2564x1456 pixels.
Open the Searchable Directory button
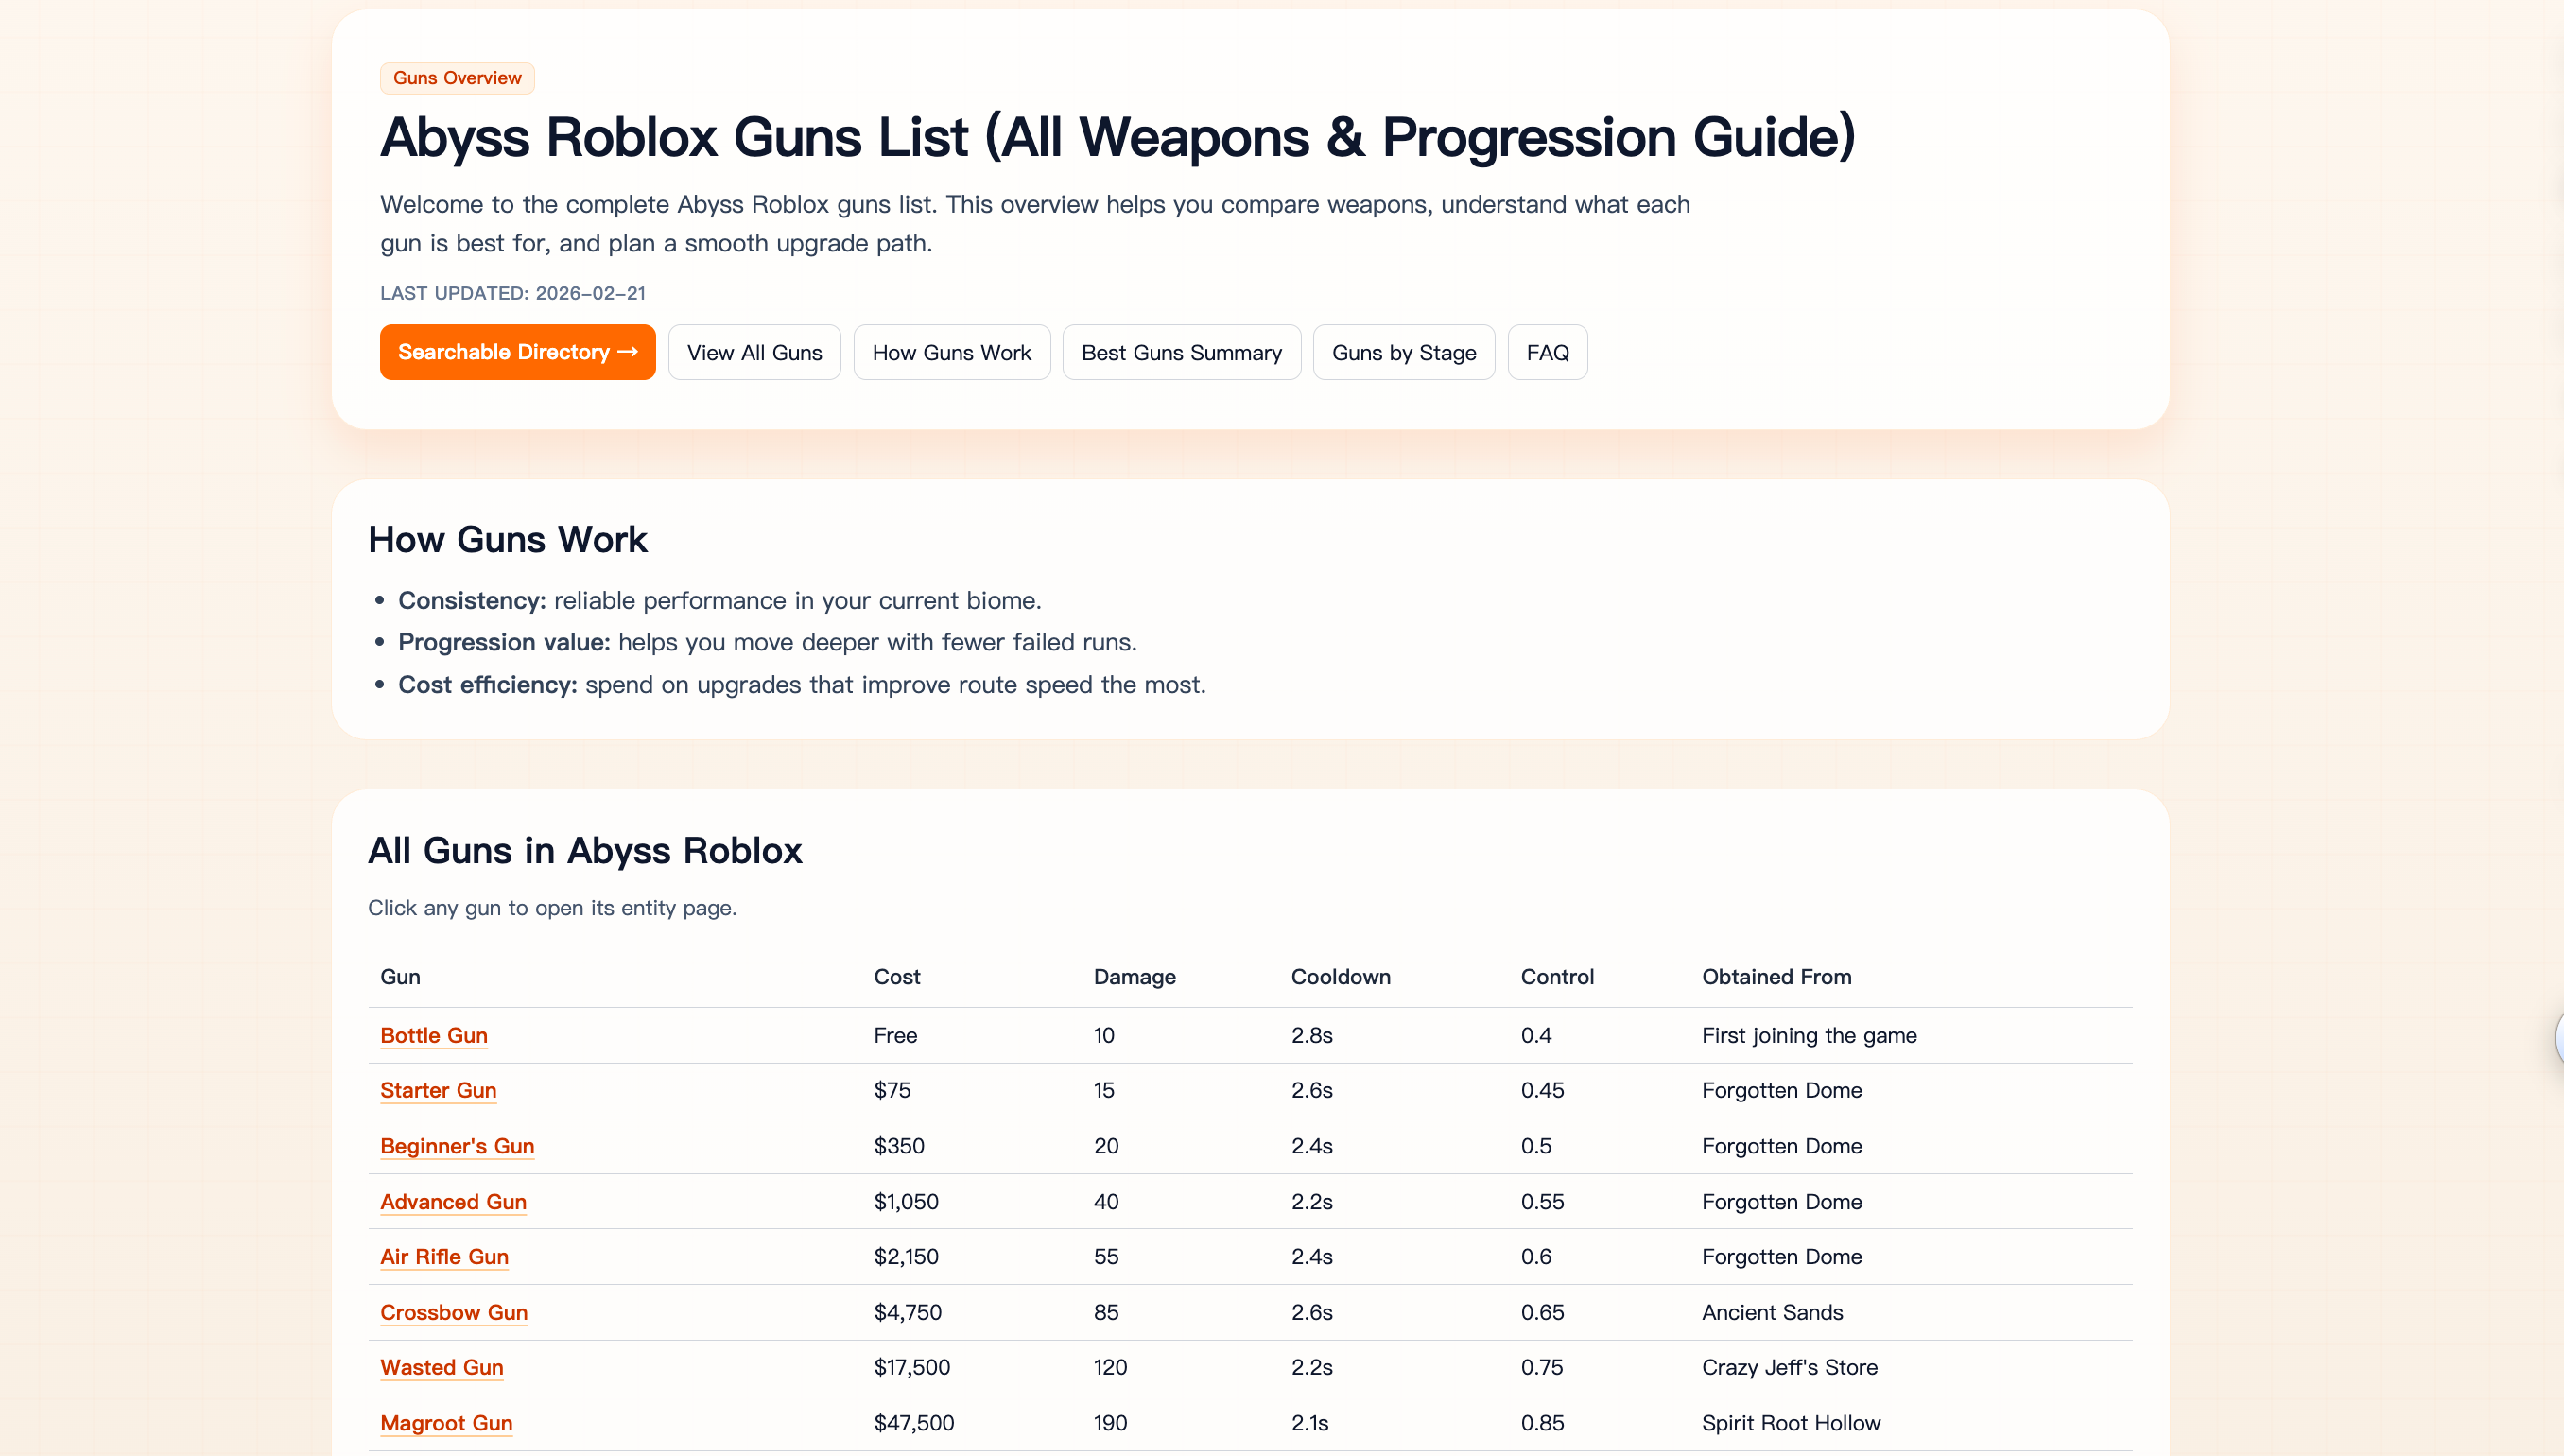click(x=517, y=352)
